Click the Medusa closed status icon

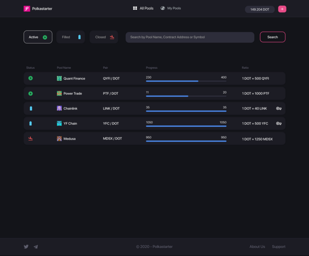(31, 138)
